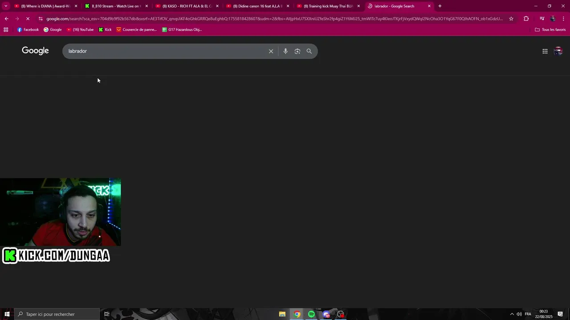Open Tous les favoris folder
The image size is (570, 320).
(550, 29)
